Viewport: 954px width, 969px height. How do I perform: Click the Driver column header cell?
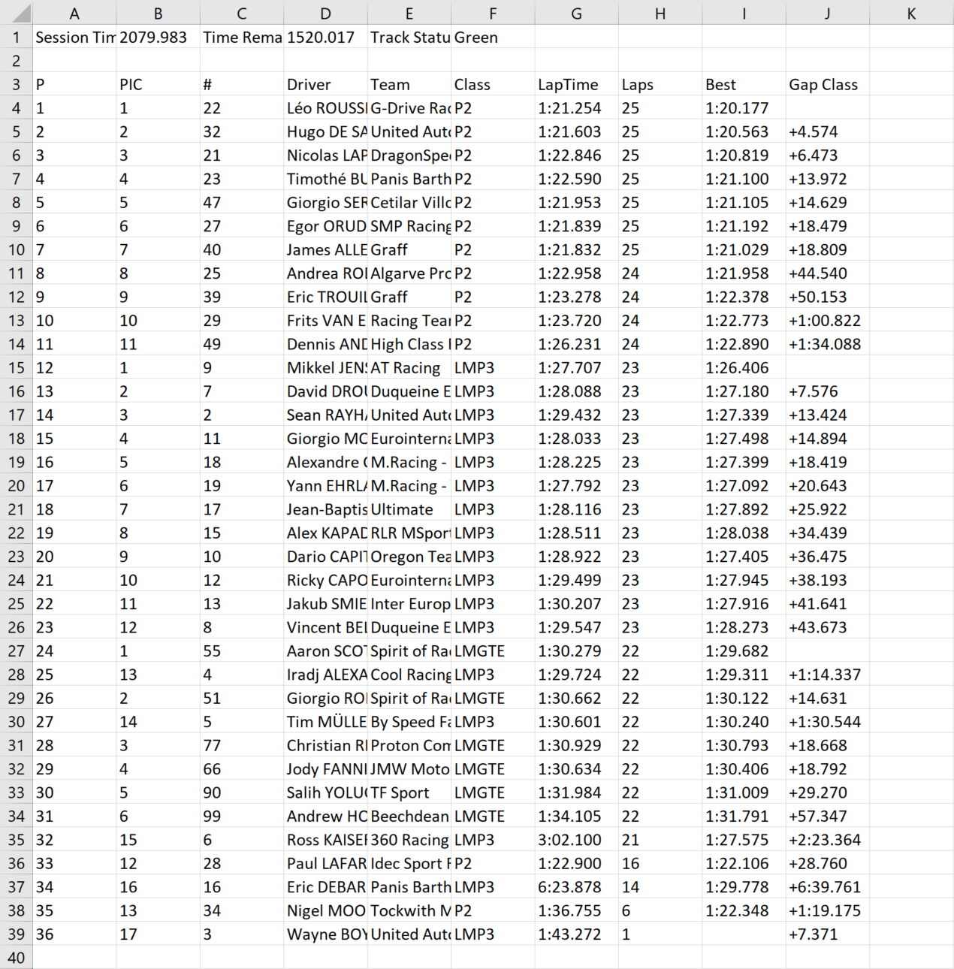coord(325,84)
